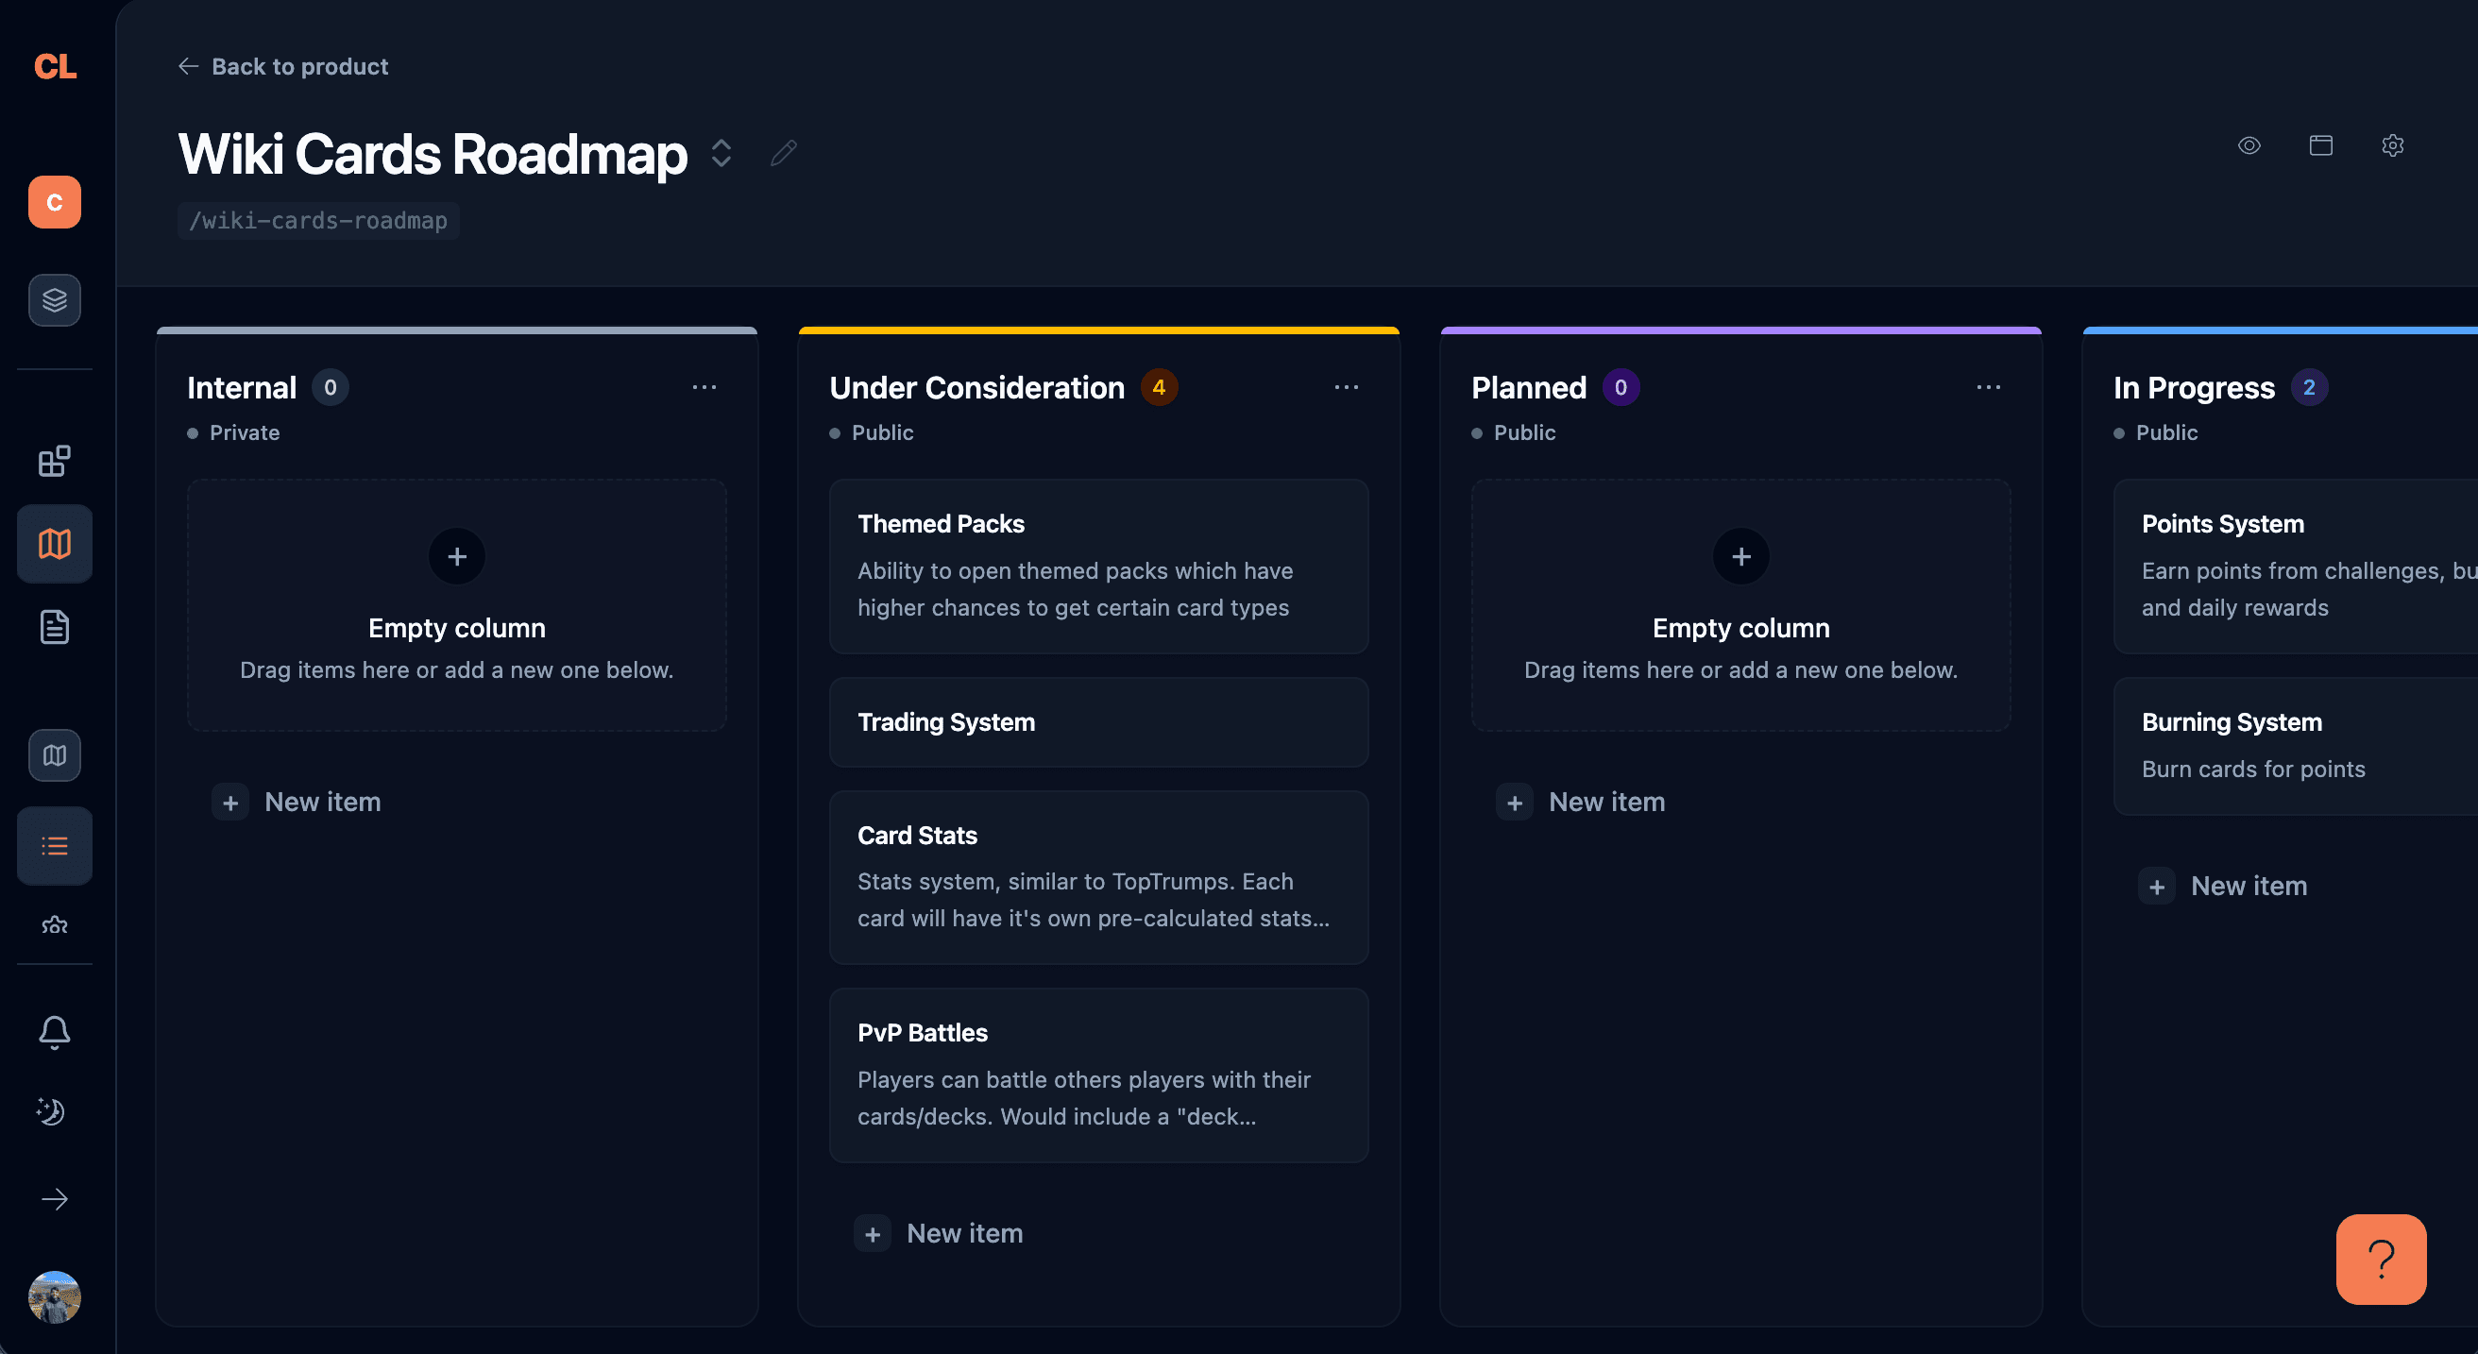The width and height of the screenshot is (2478, 1354).
Task: Click Public label under Under Consideration
Action: point(882,432)
